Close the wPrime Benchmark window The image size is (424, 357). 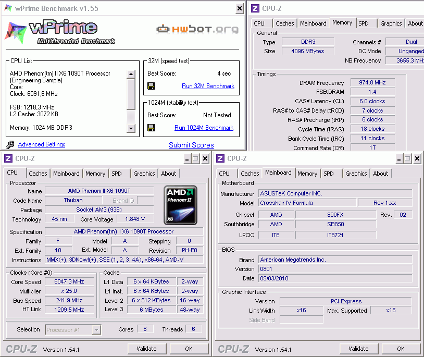(239, 9)
